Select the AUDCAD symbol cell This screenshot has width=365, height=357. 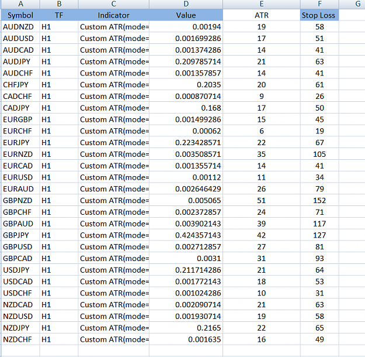coord(20,50)
